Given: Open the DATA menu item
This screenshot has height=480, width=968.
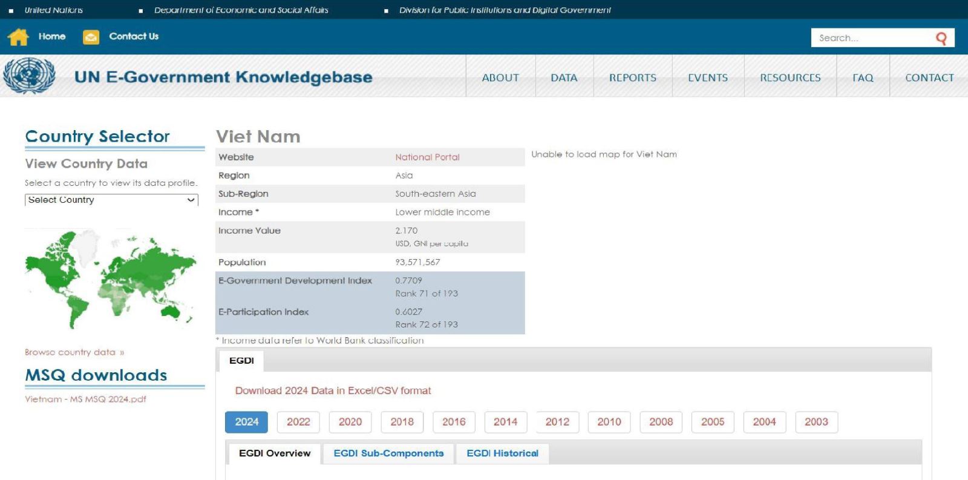Looking at the screenshot, I should point(564,77).
